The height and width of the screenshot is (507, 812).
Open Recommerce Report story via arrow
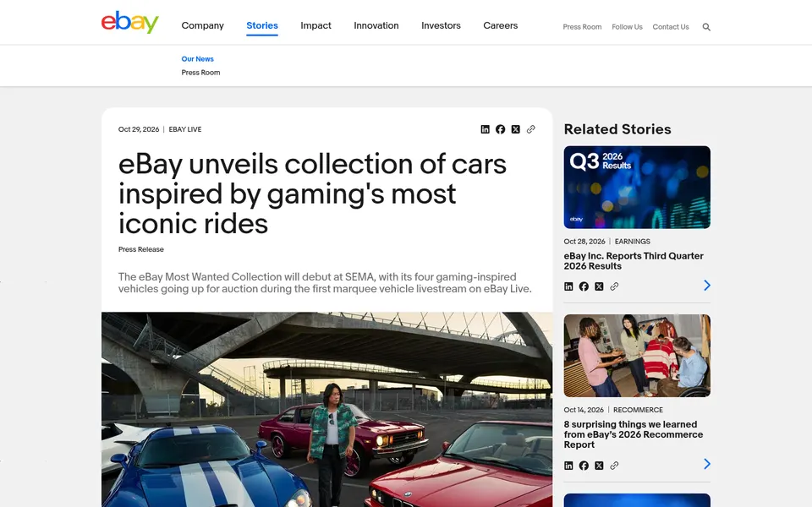click(707, 464)
